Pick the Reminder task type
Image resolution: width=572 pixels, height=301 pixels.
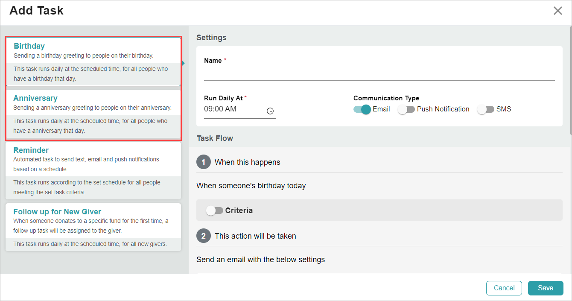(x=93, y=170)
